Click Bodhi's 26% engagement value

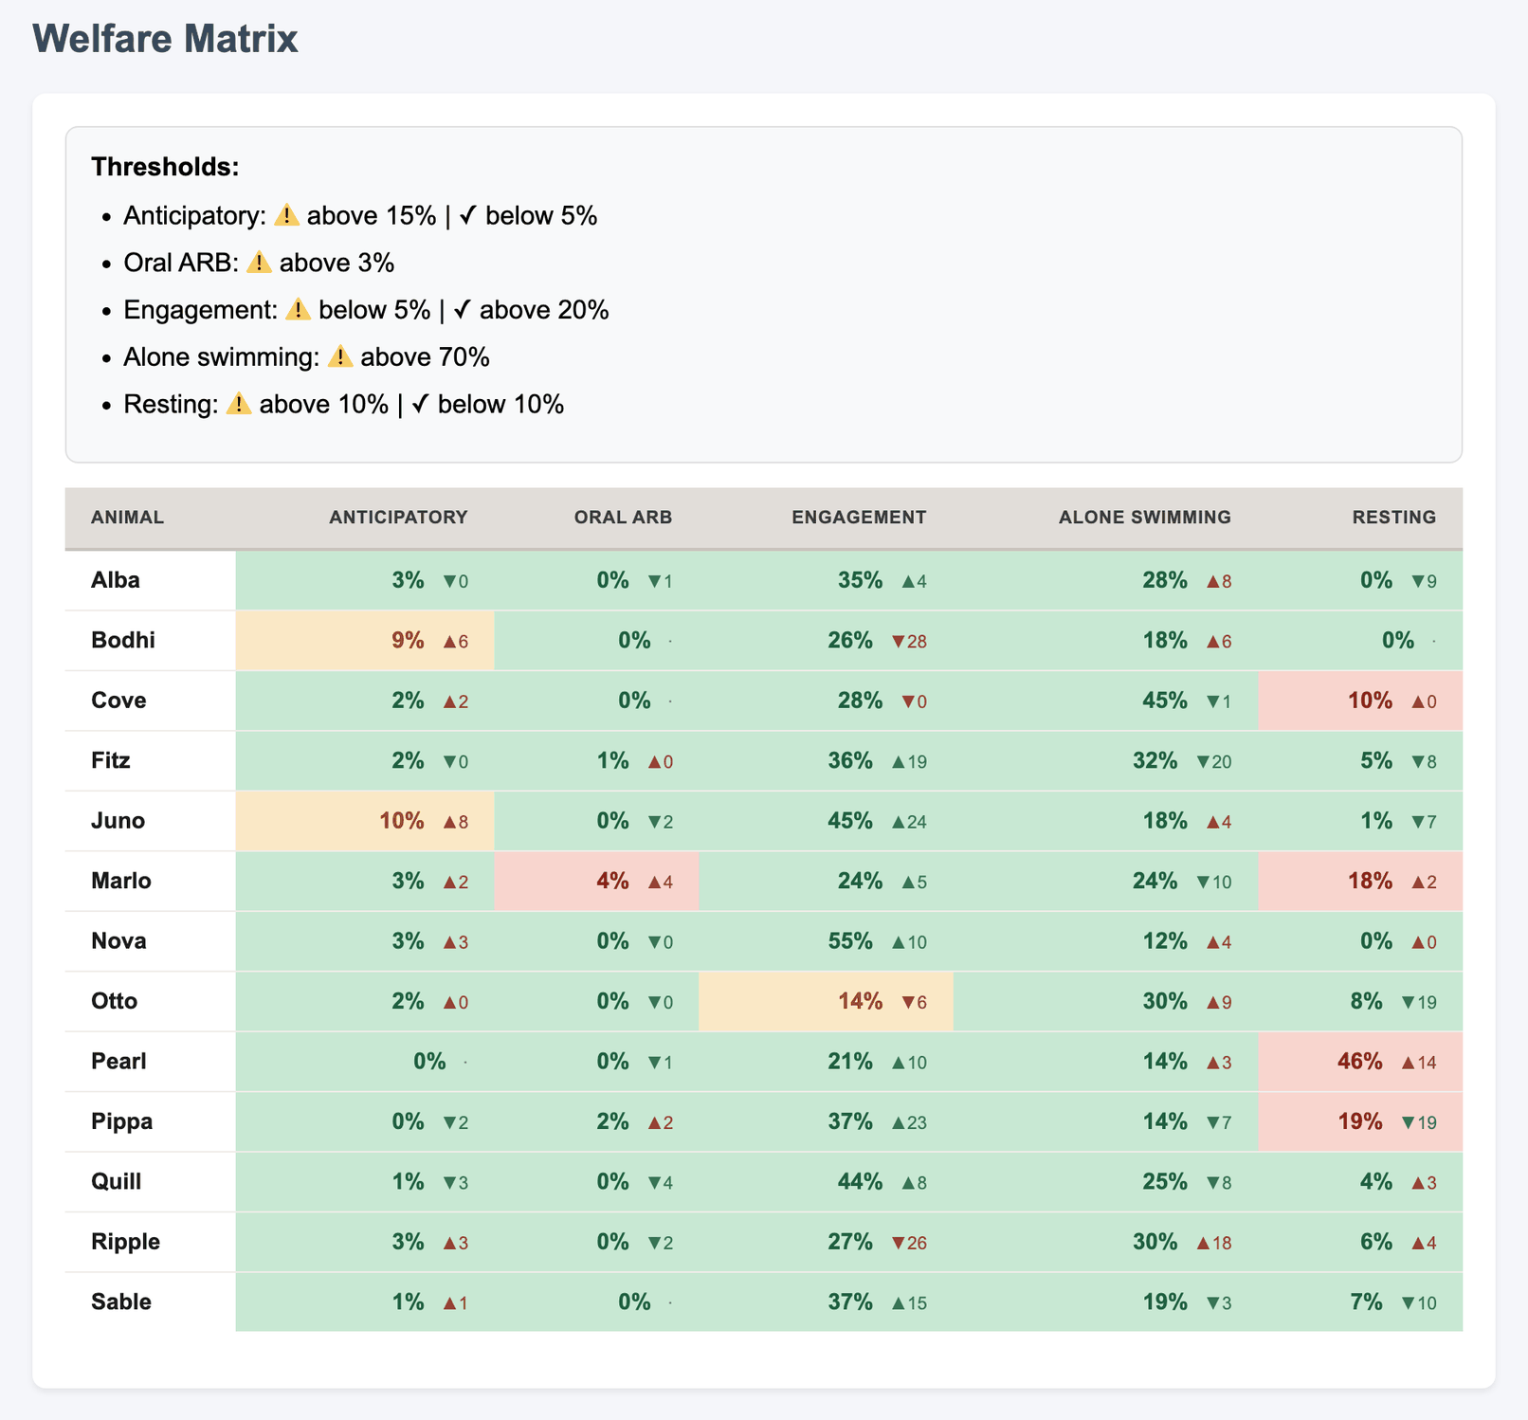click(x=850, y=641)
